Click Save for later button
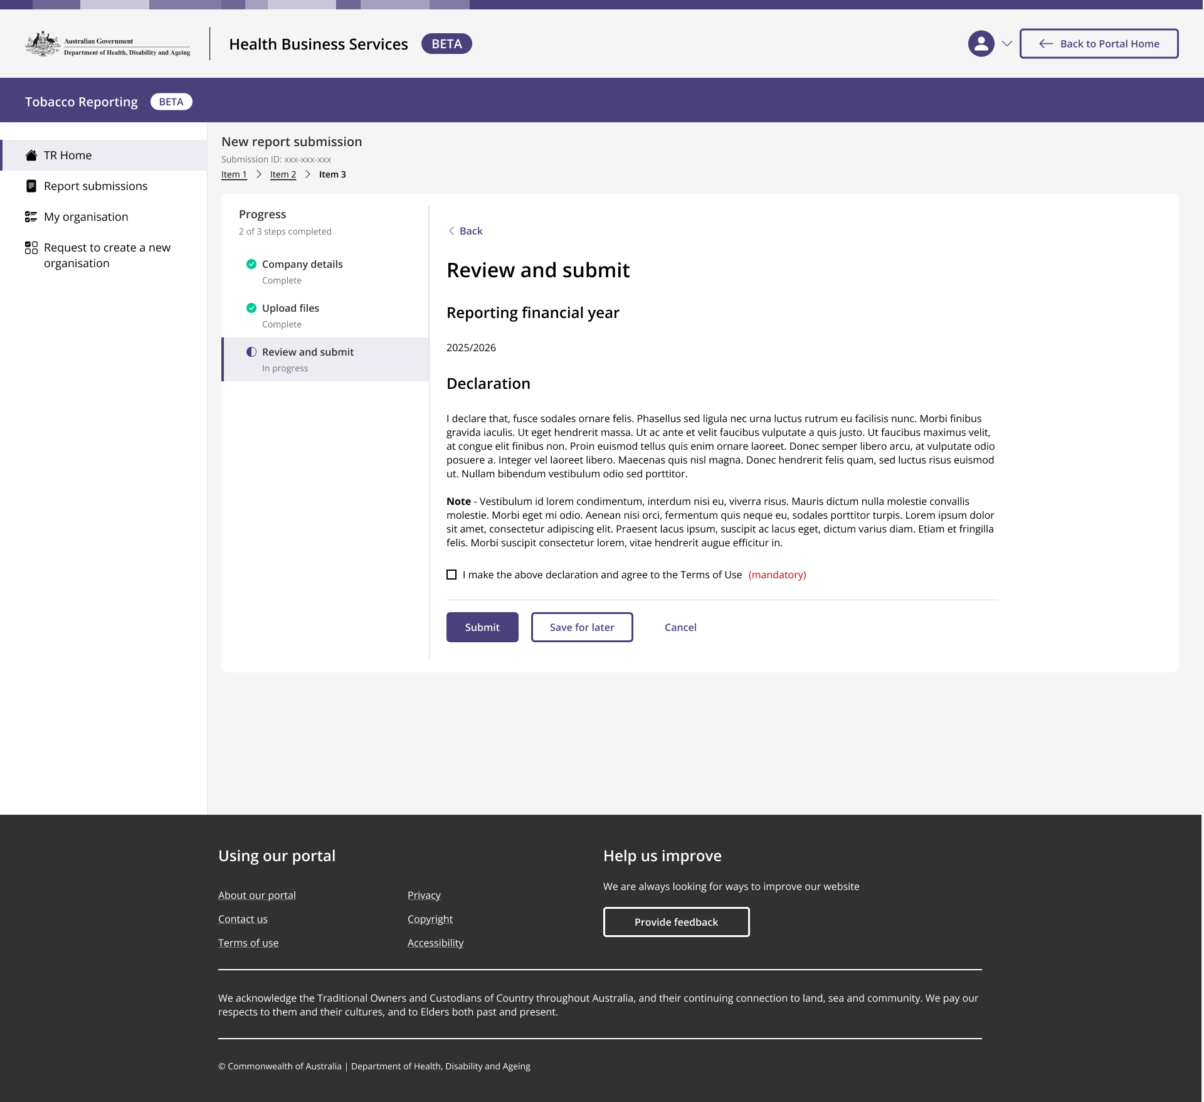Viewport: 1204px width, 1102px height. (582, 627)
